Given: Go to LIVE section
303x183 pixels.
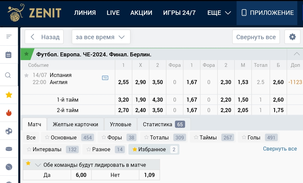Looking at the screenshot, I should 113,13.
